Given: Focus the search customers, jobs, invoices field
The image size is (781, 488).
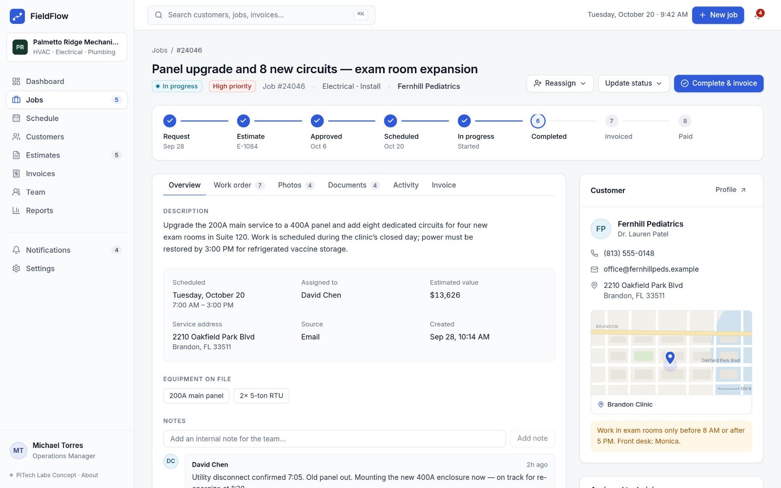Looking at the screenshot, I should [261, 15].
